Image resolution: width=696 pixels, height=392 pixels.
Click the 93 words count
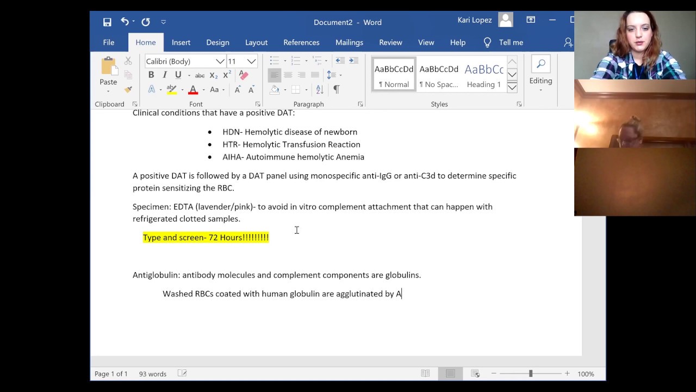pos(153,374)
